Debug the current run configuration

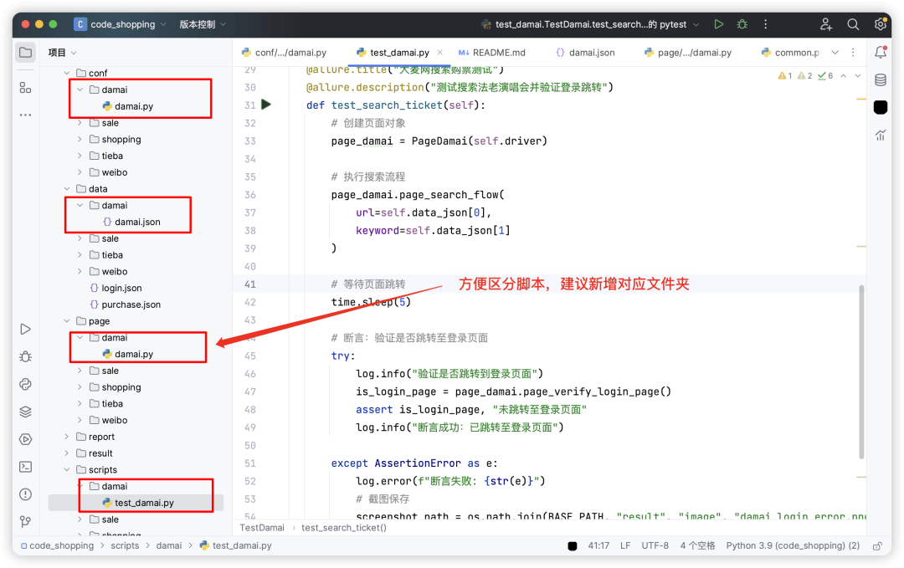pos(742,24)
